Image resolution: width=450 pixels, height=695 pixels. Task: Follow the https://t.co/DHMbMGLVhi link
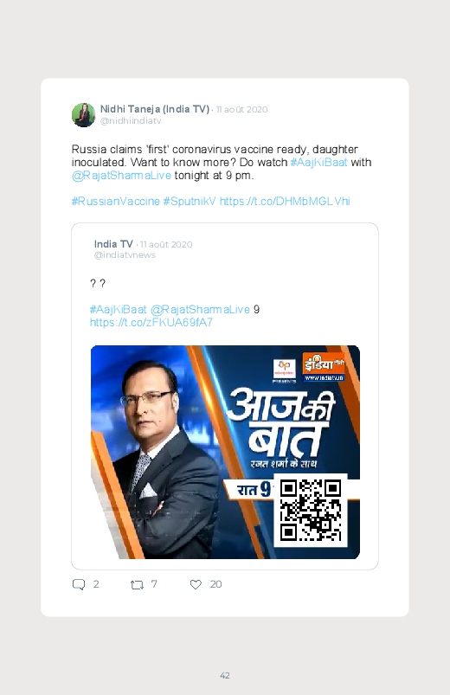[285, 202]
